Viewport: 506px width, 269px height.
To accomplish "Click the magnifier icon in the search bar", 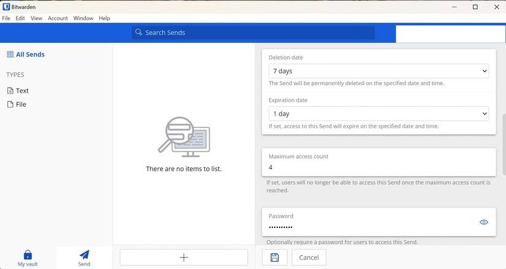I will tap(139, 32).
